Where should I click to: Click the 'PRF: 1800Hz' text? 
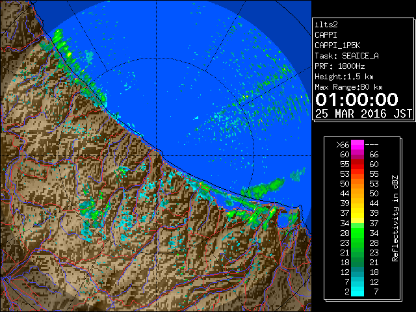click(340, 66)
